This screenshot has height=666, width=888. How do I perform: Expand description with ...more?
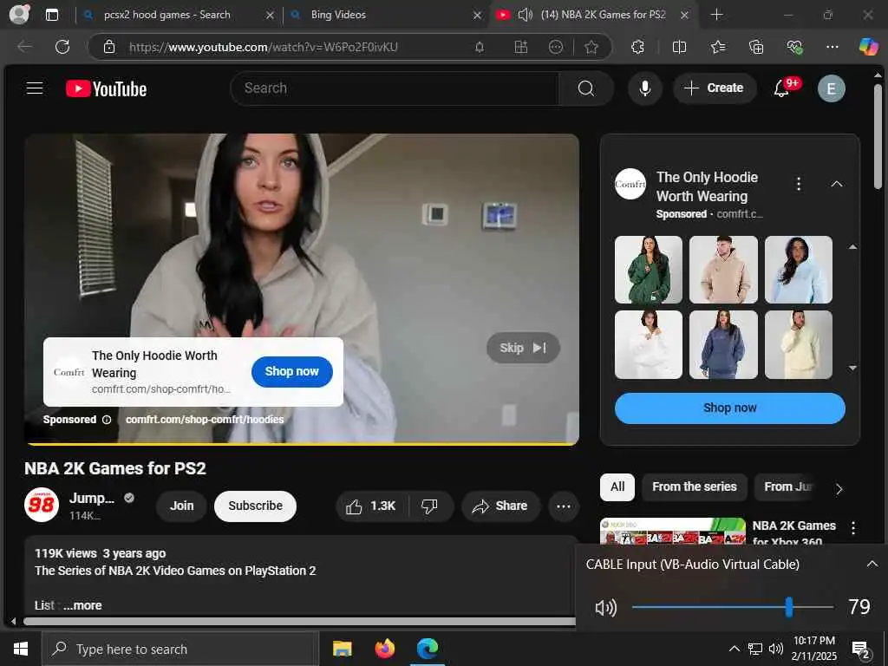(x=82, y=605)
